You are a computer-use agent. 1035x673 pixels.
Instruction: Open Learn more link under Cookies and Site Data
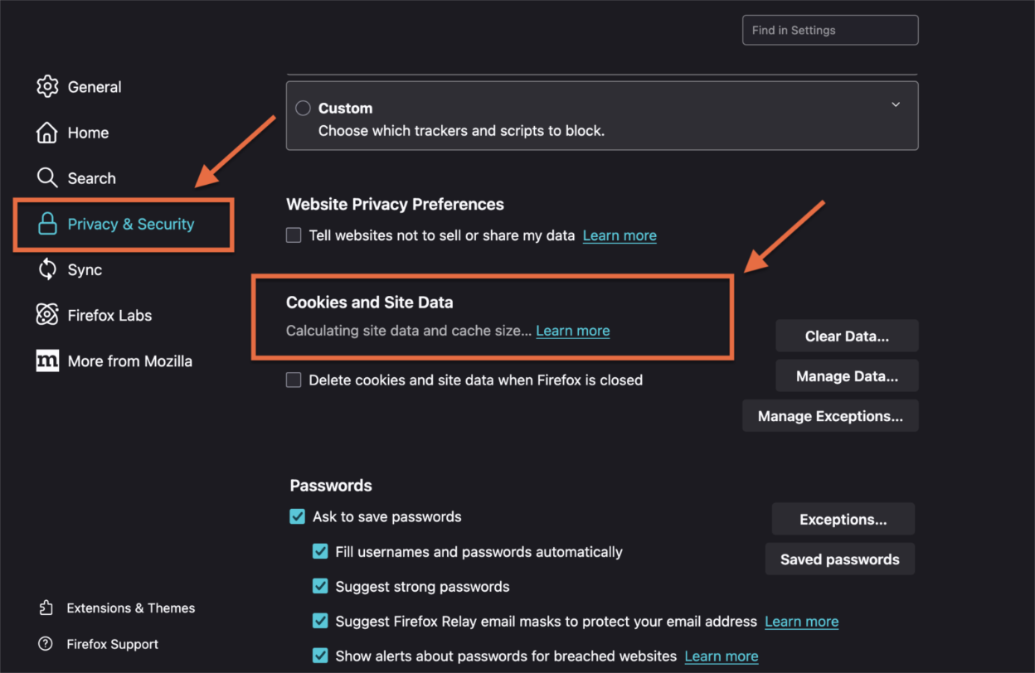click(573, 331)
